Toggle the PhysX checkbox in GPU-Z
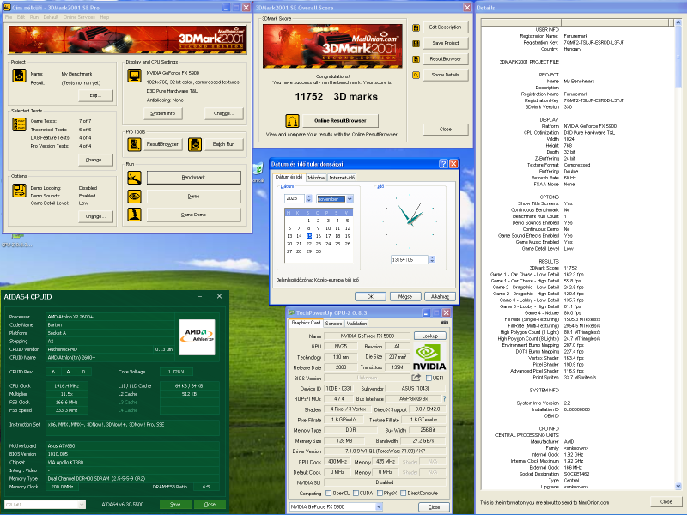 pos(380,493)
